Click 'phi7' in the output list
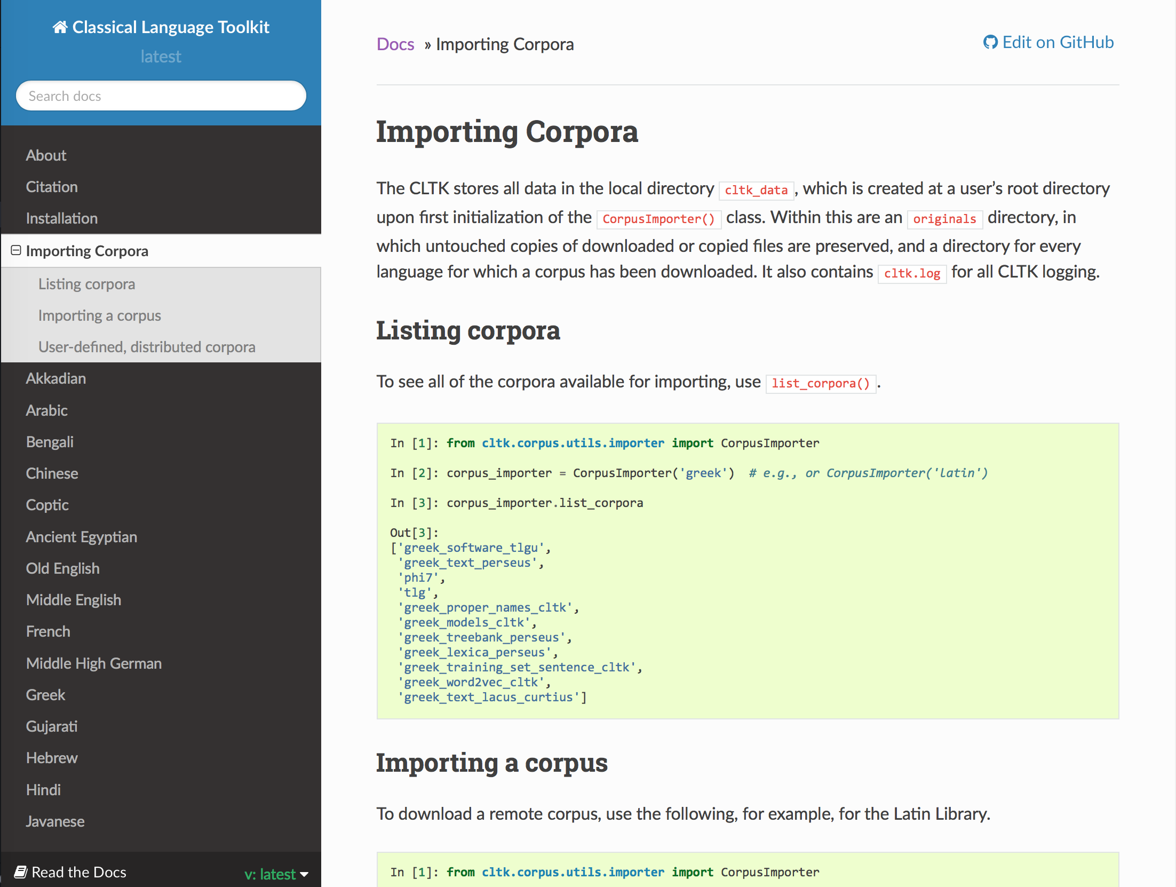The height and width of the screenshot is (887, 1176). 418,578
